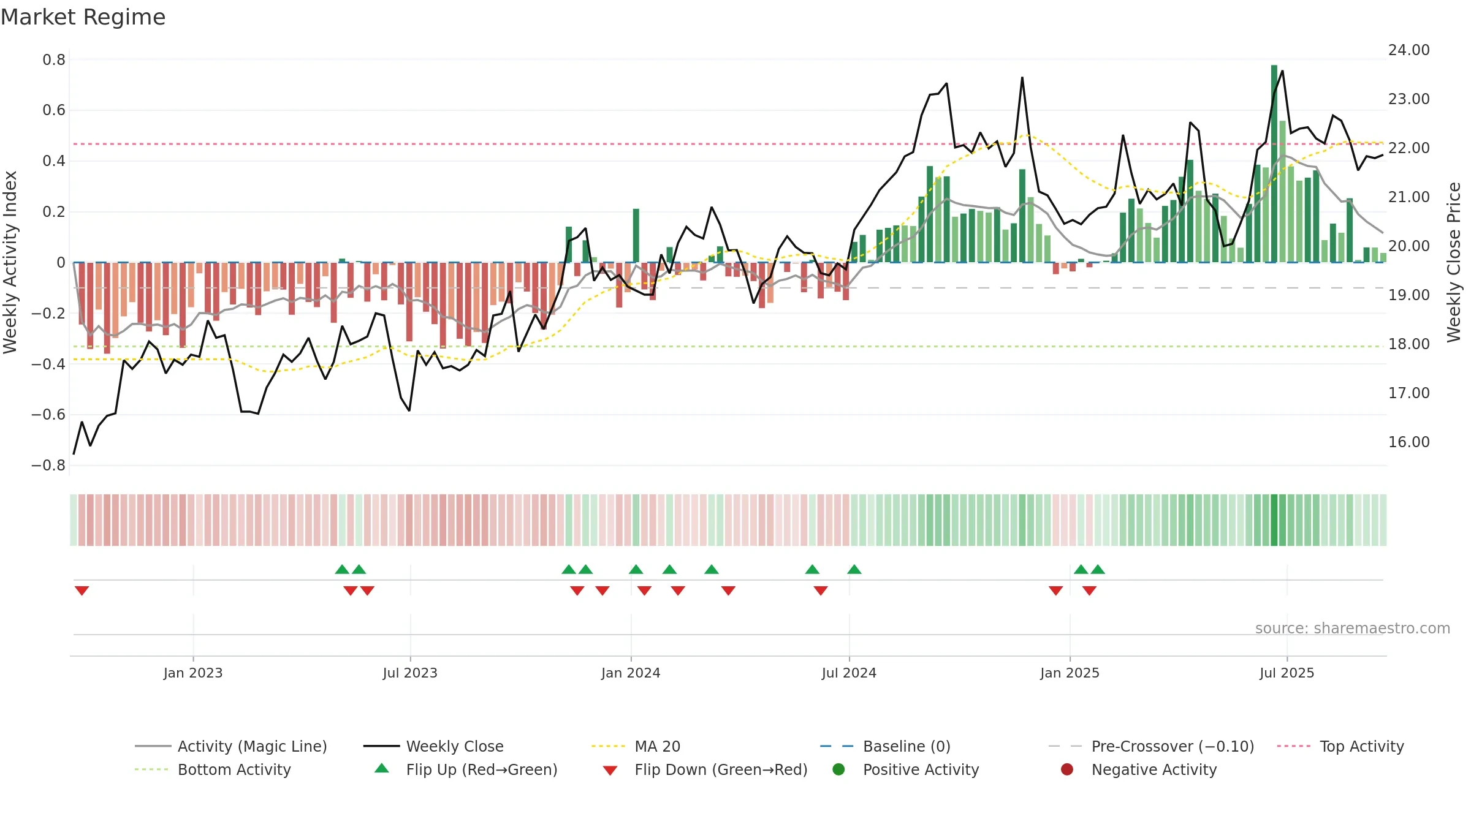The height and width of the screenshot is (827, 1471).
Task: Click the last green flip-up marker after Jan 2025
Action: tap(1098, 569)
